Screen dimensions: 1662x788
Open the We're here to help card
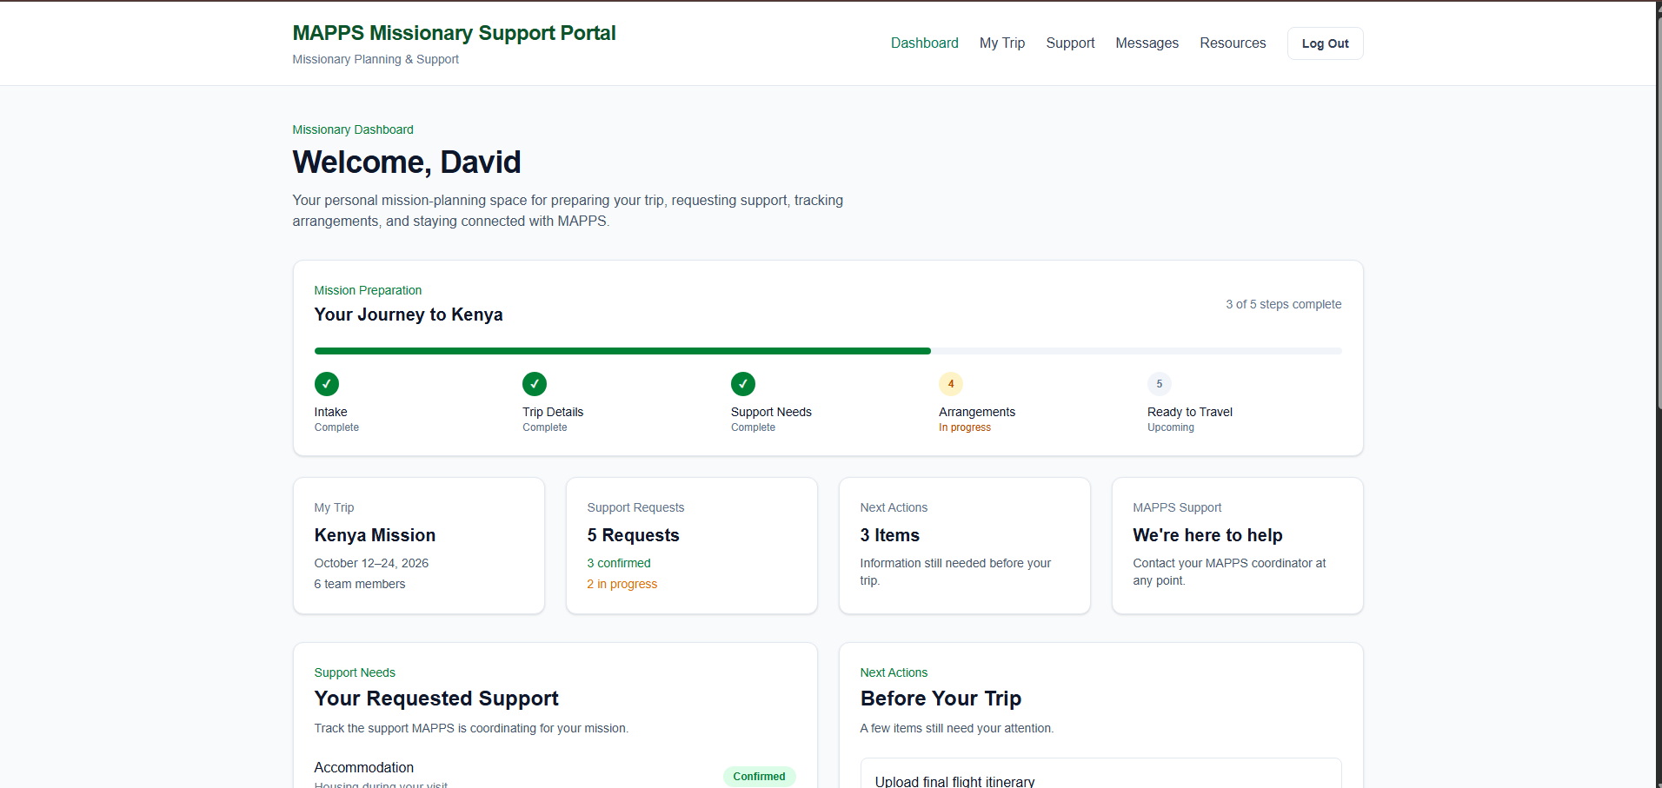(1238, 546)
